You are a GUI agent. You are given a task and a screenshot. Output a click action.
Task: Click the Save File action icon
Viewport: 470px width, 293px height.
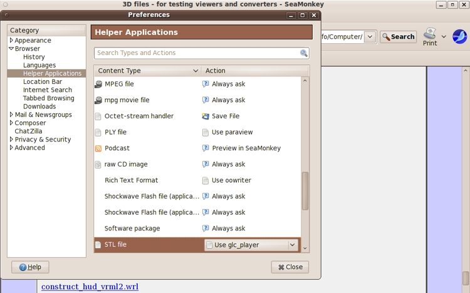coord(206,116)
